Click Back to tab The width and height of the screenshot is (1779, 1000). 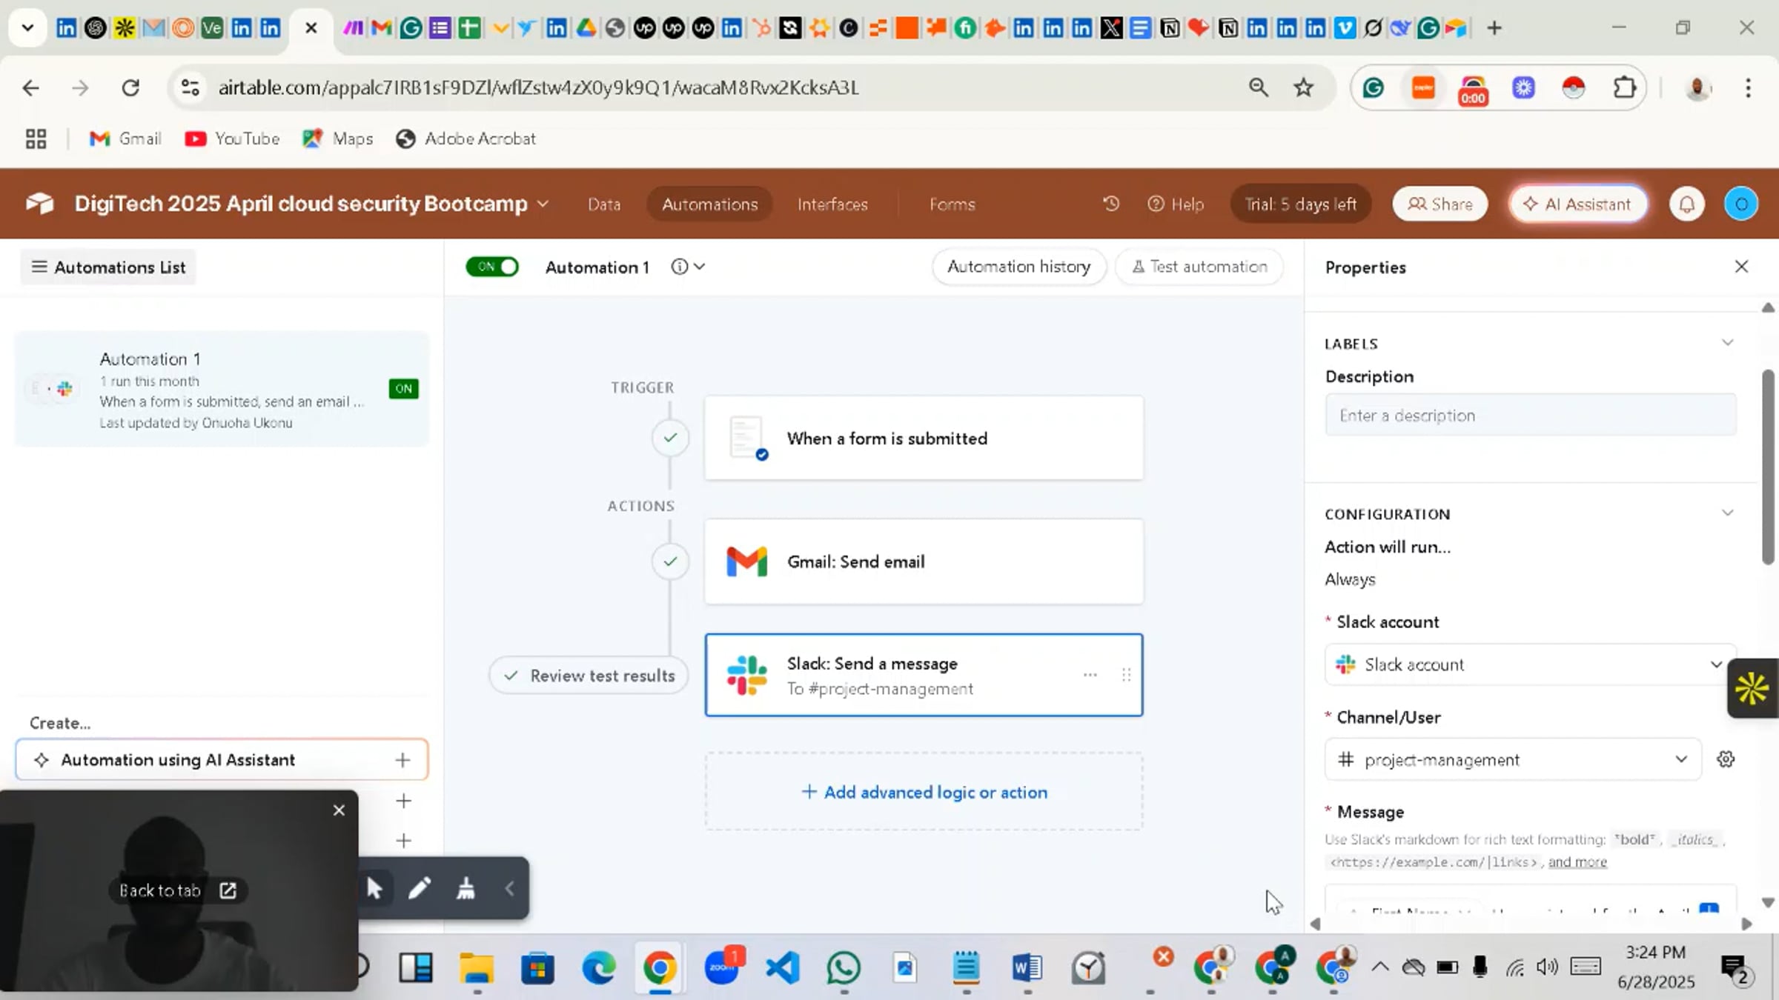tap(178, 890)
